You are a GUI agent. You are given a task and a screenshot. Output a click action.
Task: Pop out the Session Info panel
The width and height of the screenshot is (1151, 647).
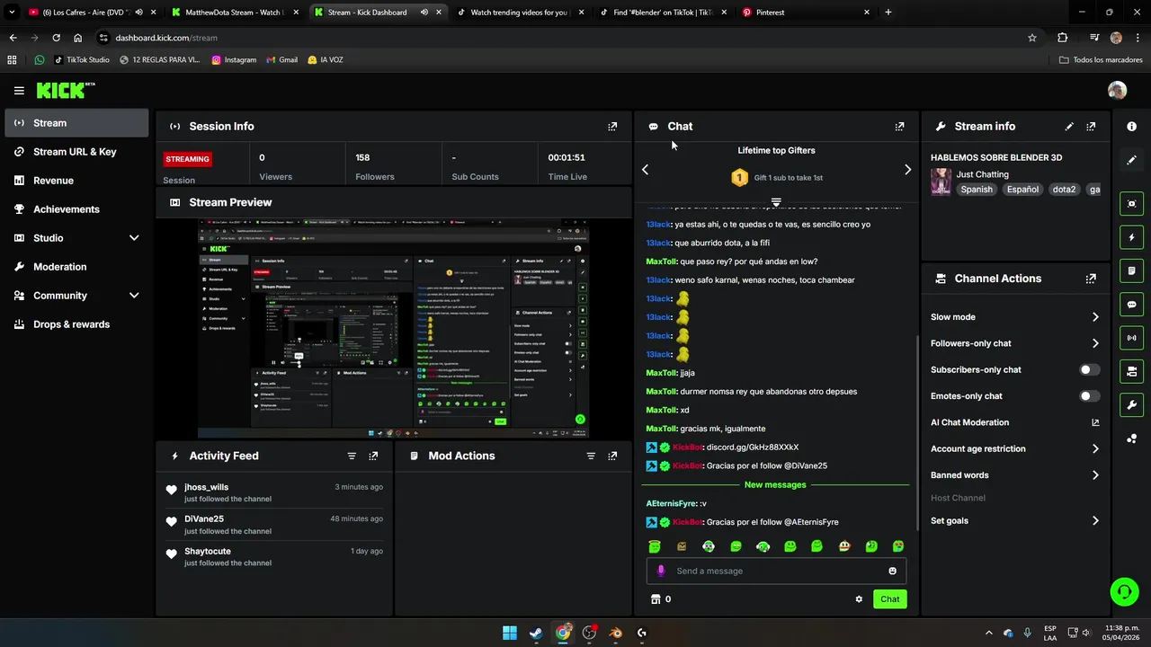click(x=612, y=127)
